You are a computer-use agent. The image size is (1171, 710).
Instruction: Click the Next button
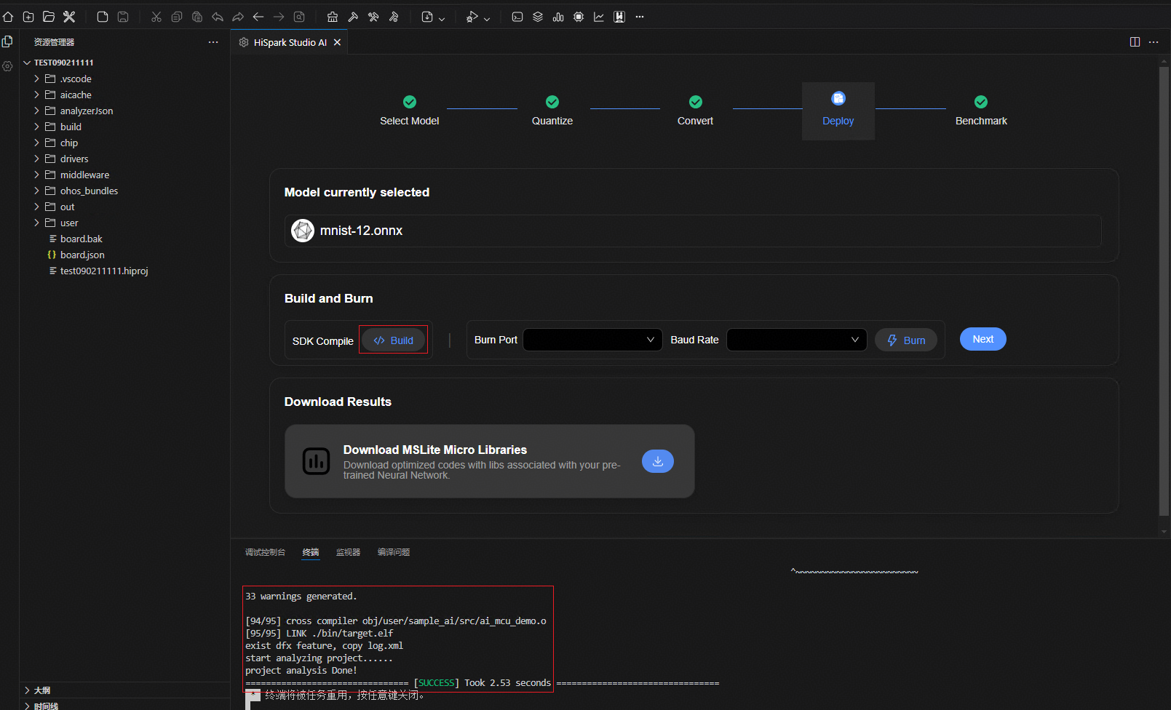pyautogui.click(x=983, y=339)
